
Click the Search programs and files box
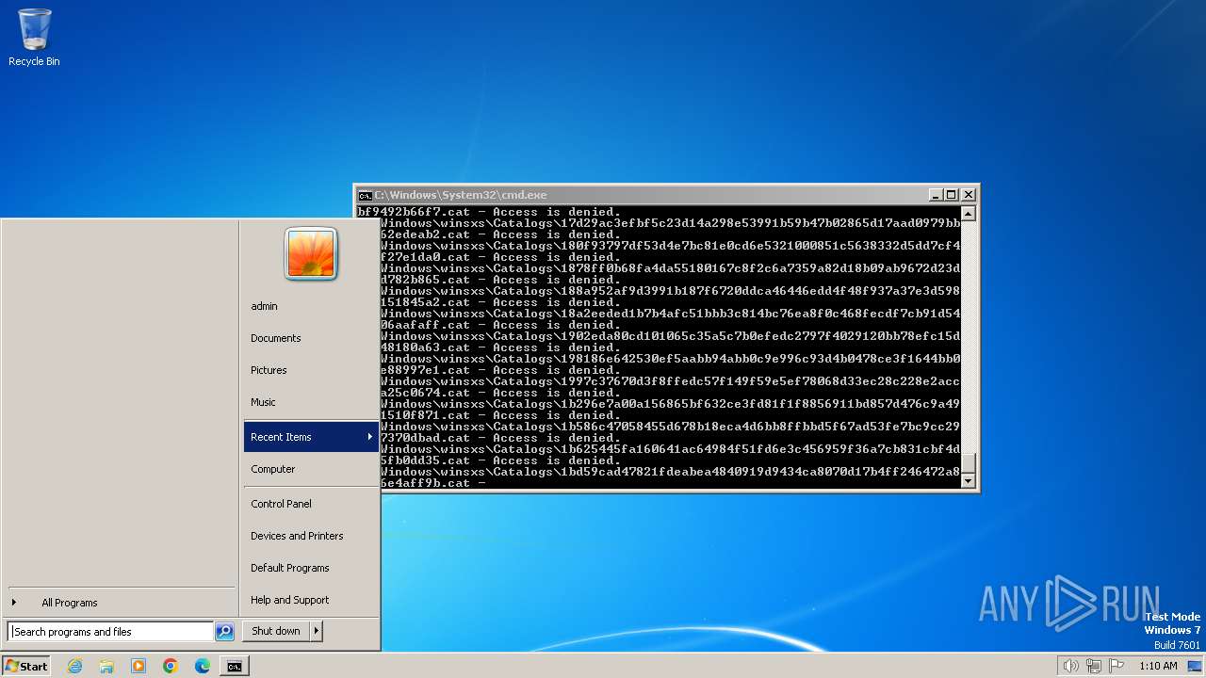(110, 632)
